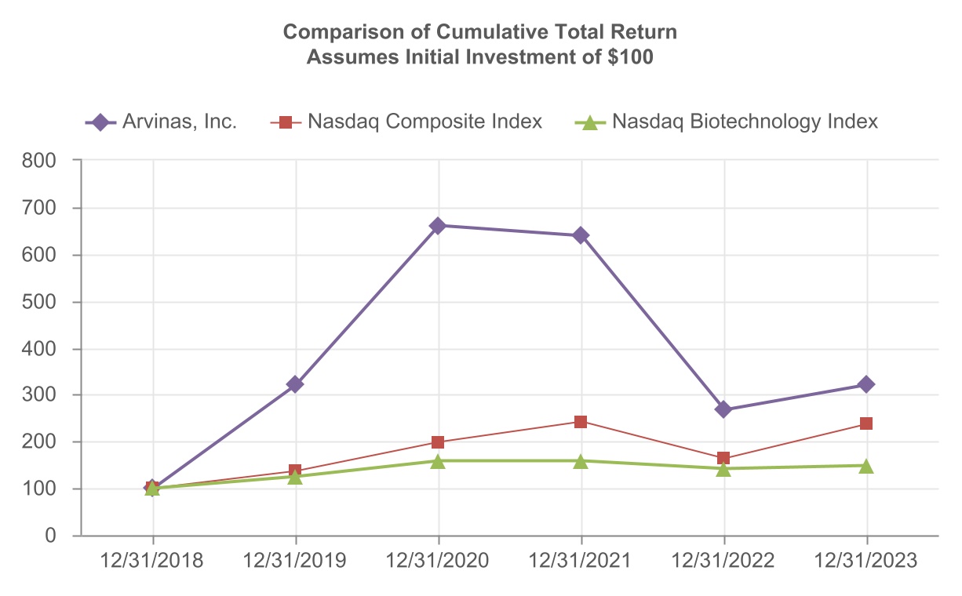Select the Nasdaq Composite square at 12/31/2023
This screenshot has width=962, height=596.
coord(866,423)
